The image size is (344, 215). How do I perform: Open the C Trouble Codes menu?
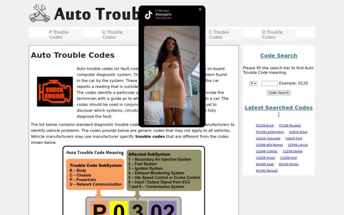[x=226, y=35]
